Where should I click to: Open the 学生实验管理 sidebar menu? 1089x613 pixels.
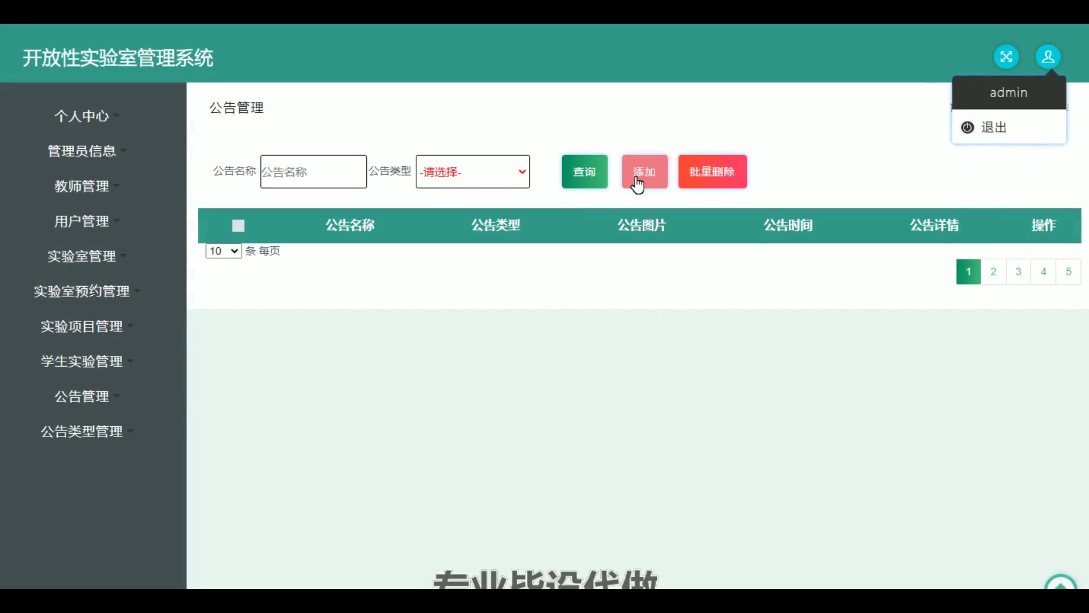click(x=87, y=362)
